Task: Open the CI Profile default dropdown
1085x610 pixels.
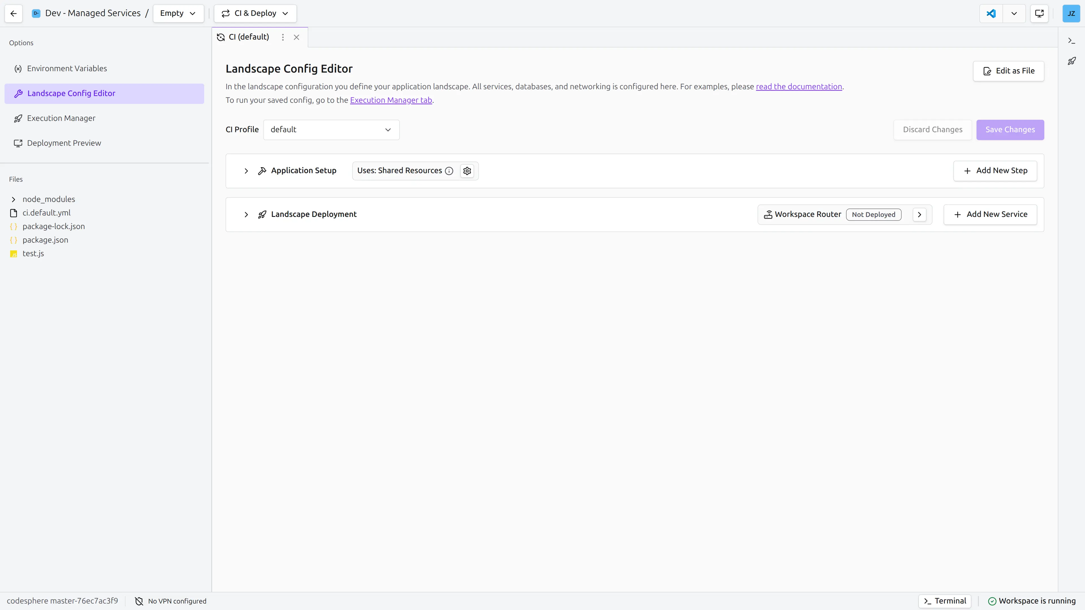Action: [331, 130]
